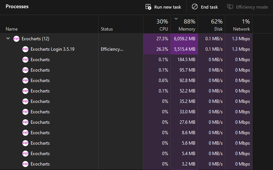The image size is (273, 170).
Task: Click the 27.3% CPU value
Action: click(x=162, y=39)
